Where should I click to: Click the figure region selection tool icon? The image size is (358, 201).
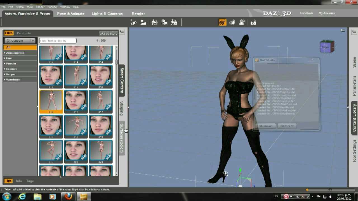[242, 22]
